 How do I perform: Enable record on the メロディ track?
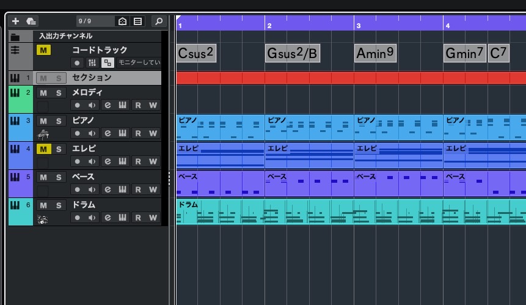77,105
